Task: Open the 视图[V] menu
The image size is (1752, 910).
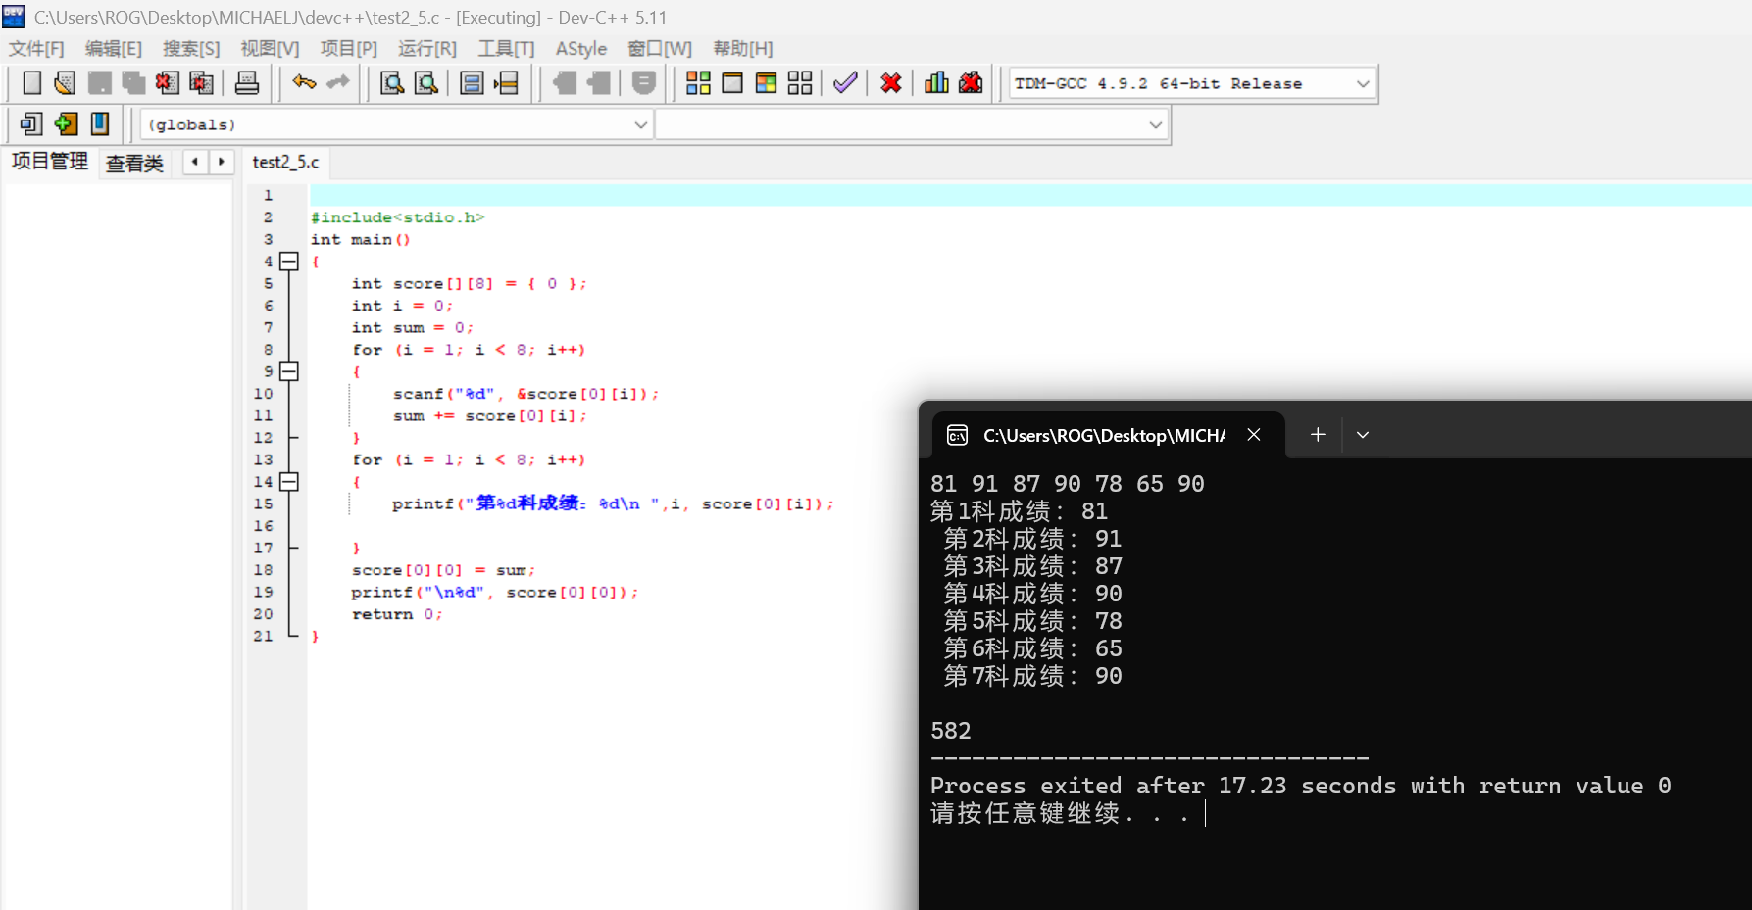Action: (270, 48)
